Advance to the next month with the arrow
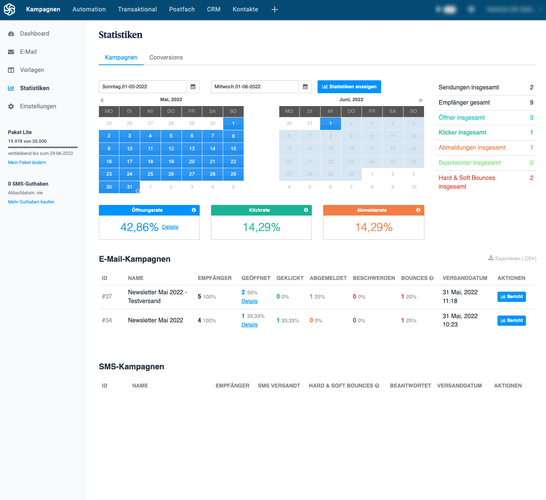This screenshot has height=500, width=546. [421, 100]
